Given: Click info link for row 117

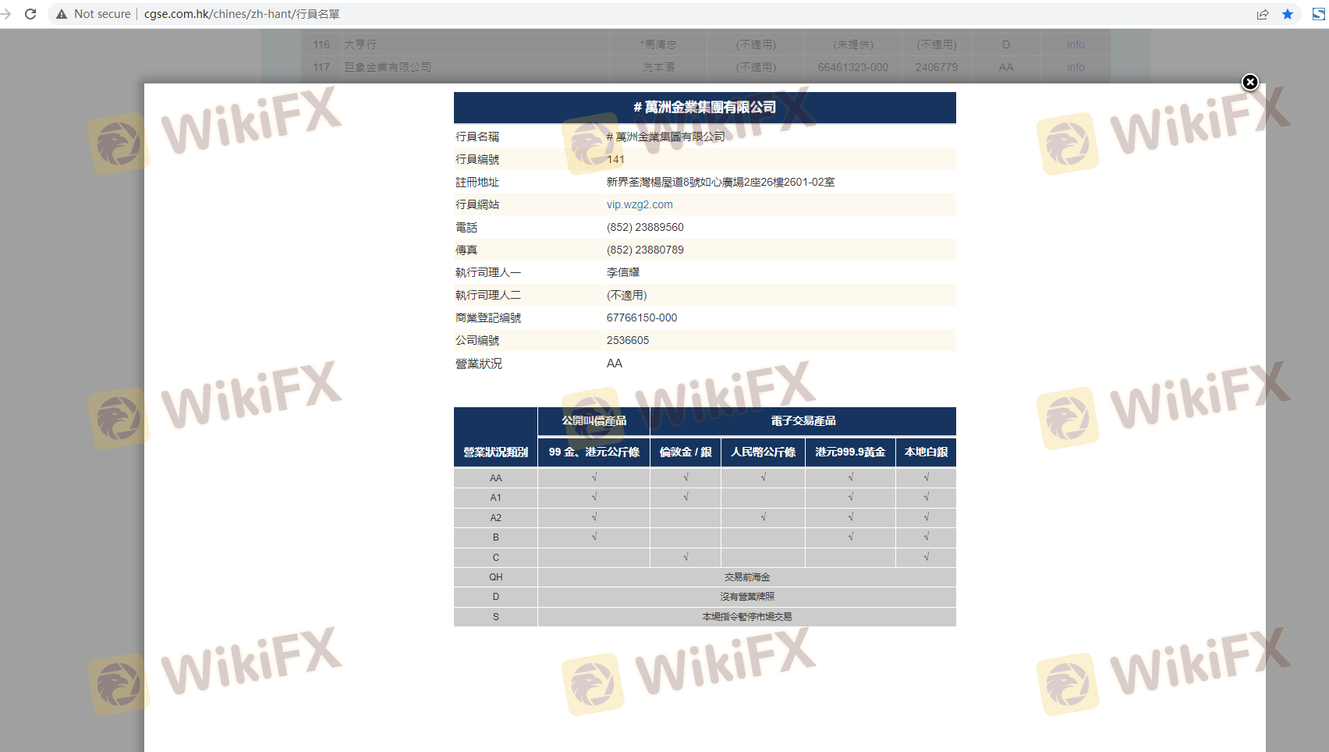Looking at the screenshot, I should coord(1076,67).
